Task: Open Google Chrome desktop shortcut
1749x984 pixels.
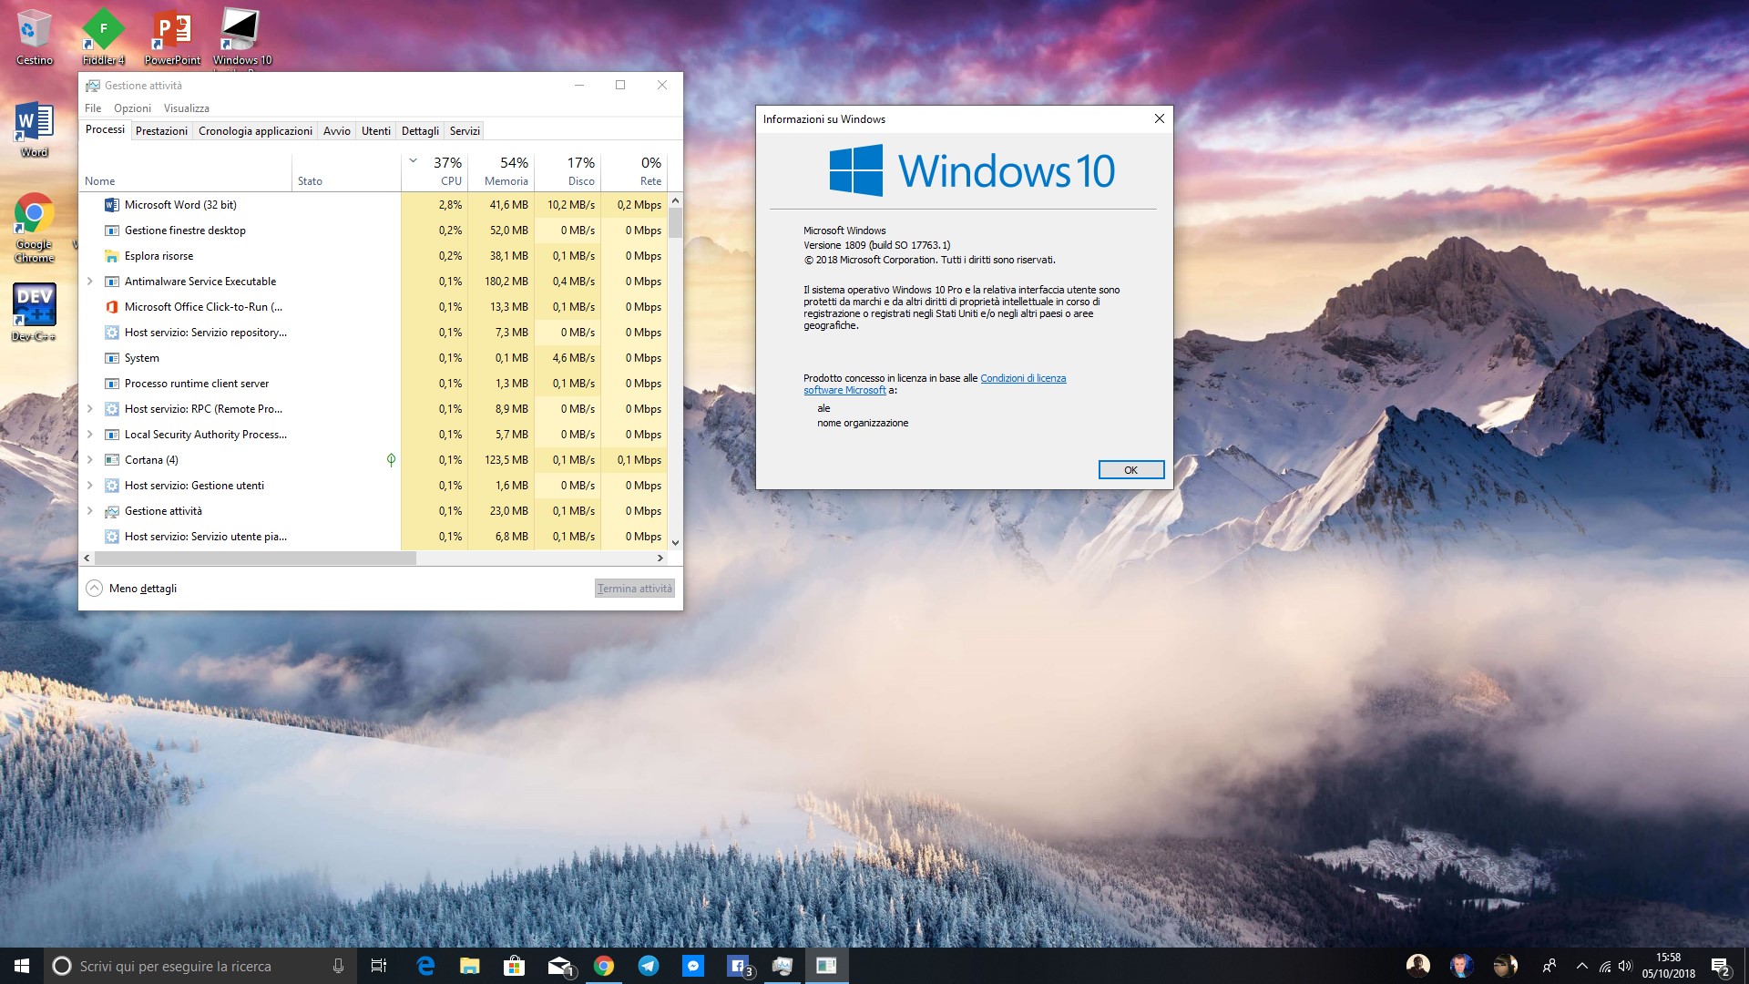Action: 34,228
